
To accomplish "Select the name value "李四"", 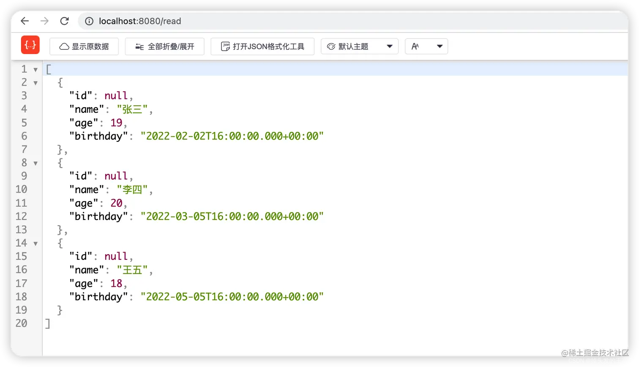I will (132, 190).
